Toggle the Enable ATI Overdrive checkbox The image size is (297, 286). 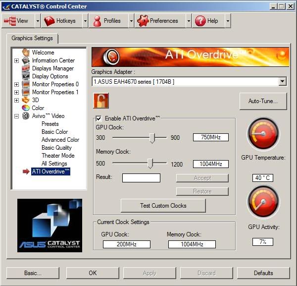coord(99,118)
